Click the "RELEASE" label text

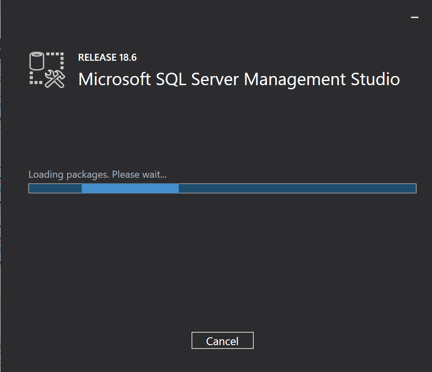coord(98,57)
